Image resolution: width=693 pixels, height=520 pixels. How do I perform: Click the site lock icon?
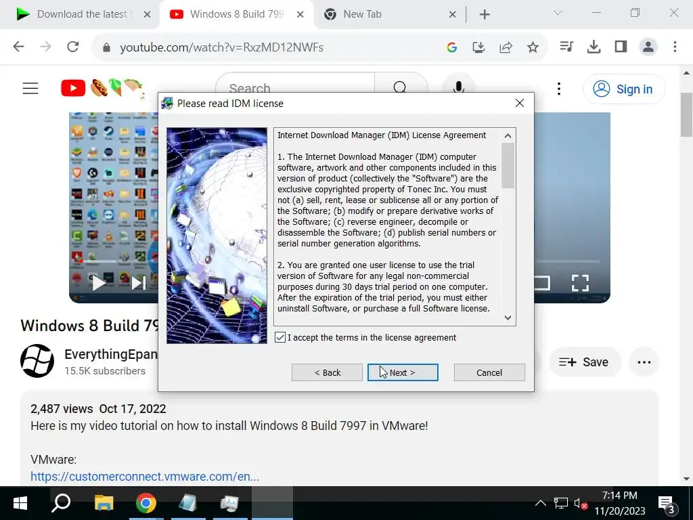click(x=106, y=47)
